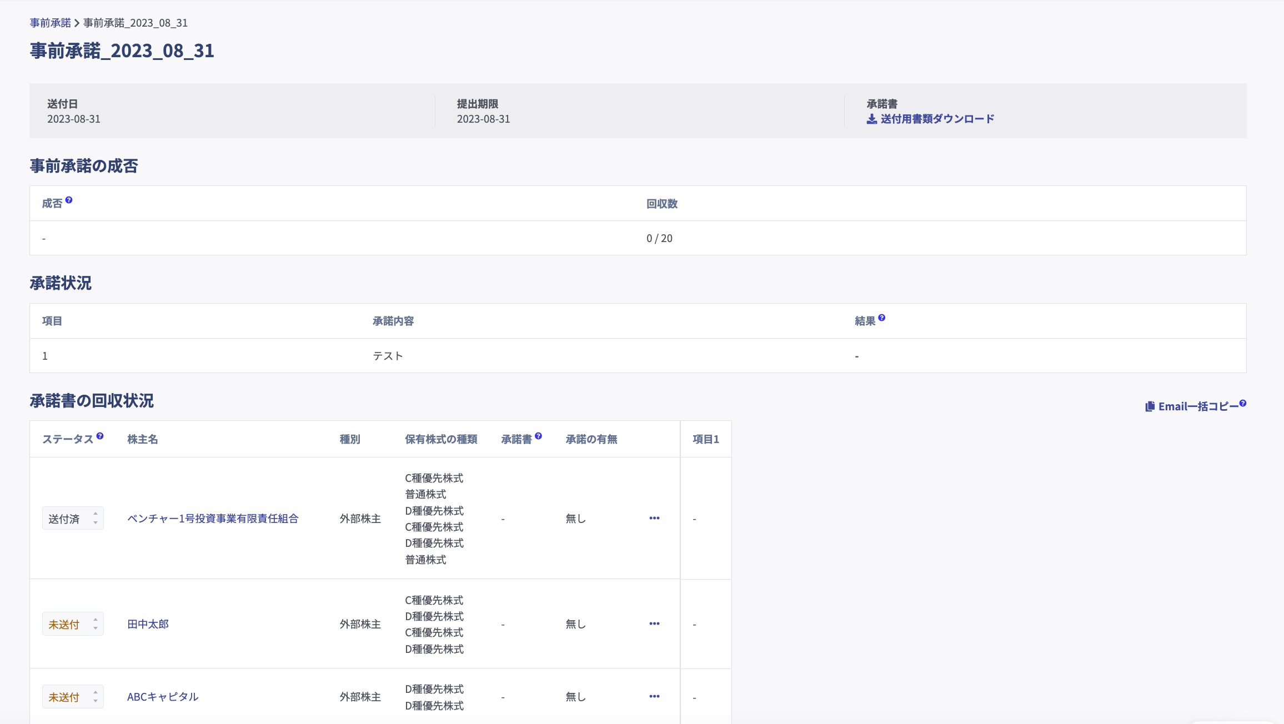Image resolution: width=1284 pixels, height=724 pixels.
Task: Click help icon after Email一括コピー
Action: coord(1243,403)
